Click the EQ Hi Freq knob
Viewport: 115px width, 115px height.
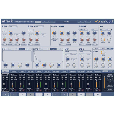110,59
